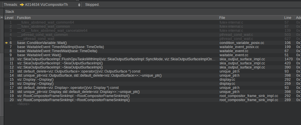Select frame 5 ___pthread_cond_wait
Image resolution: width=301 pixels, height=125 pixels.
coord(36,39)
